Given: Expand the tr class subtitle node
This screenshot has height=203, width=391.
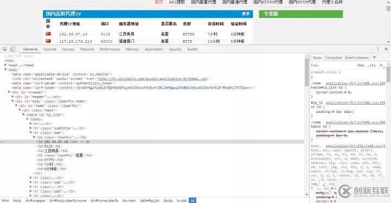Looking at the screenshot, I should coord(30,128).
